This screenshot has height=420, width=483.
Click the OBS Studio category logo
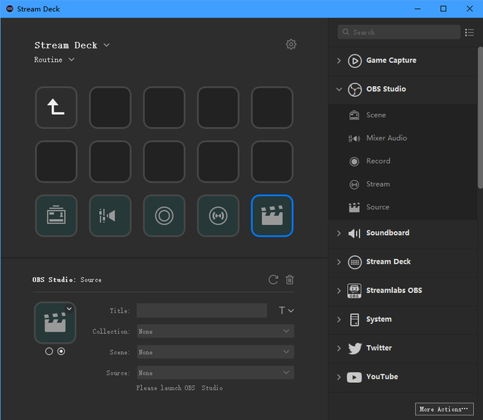coord(355,89)
